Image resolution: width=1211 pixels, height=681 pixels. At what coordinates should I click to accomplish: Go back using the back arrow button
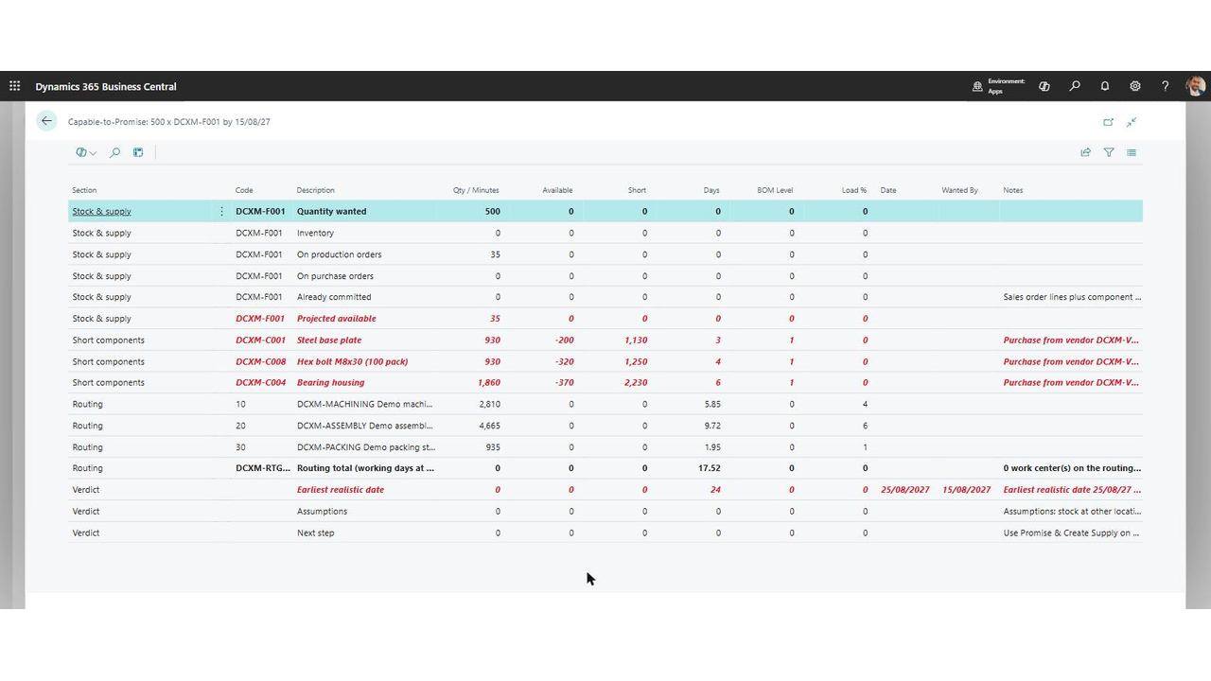click(x=46, y=121)
